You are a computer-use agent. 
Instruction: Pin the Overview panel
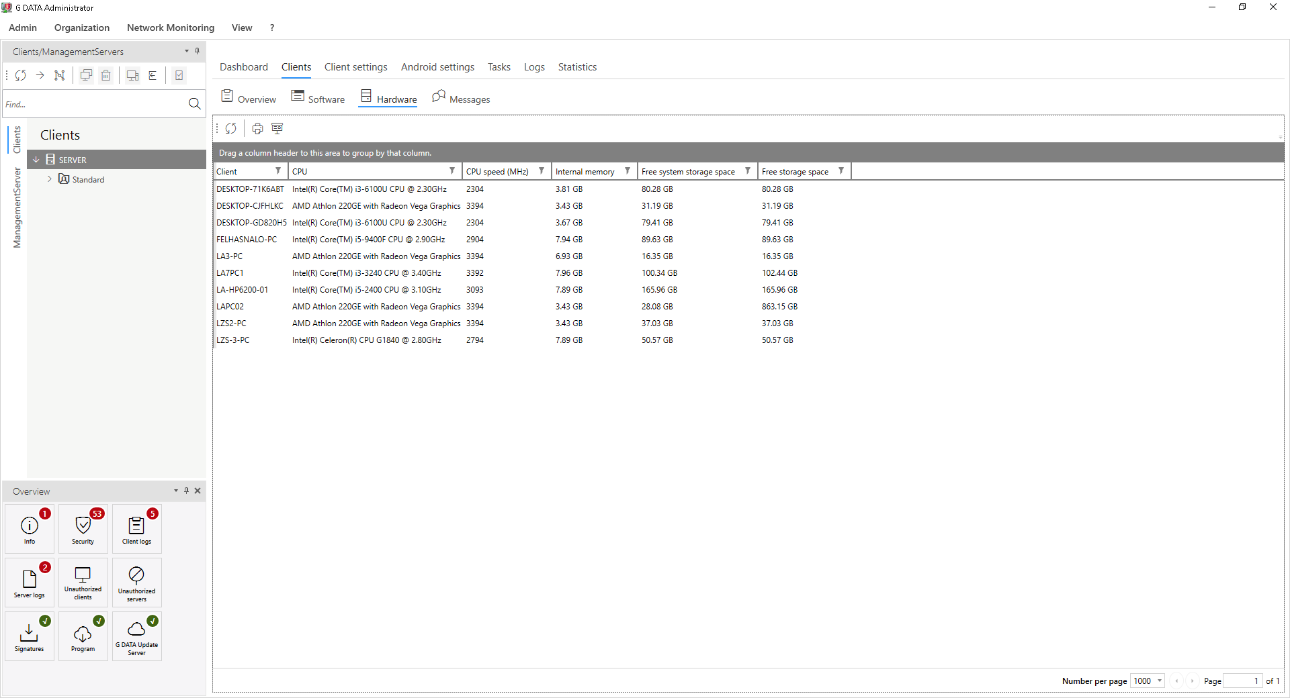pos(187,491)
